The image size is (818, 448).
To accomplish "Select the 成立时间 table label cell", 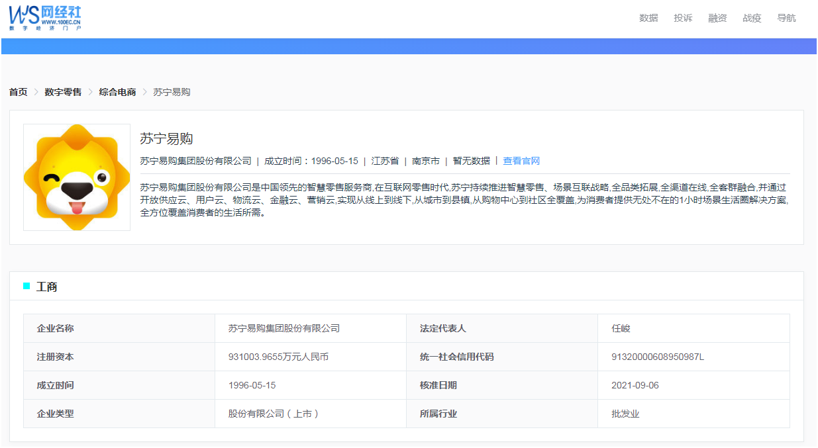I will click(119, 385).
